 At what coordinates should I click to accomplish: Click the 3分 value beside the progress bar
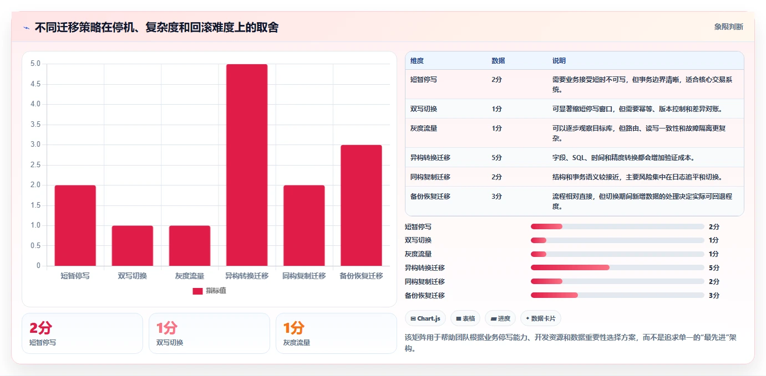tap(714, 296)
